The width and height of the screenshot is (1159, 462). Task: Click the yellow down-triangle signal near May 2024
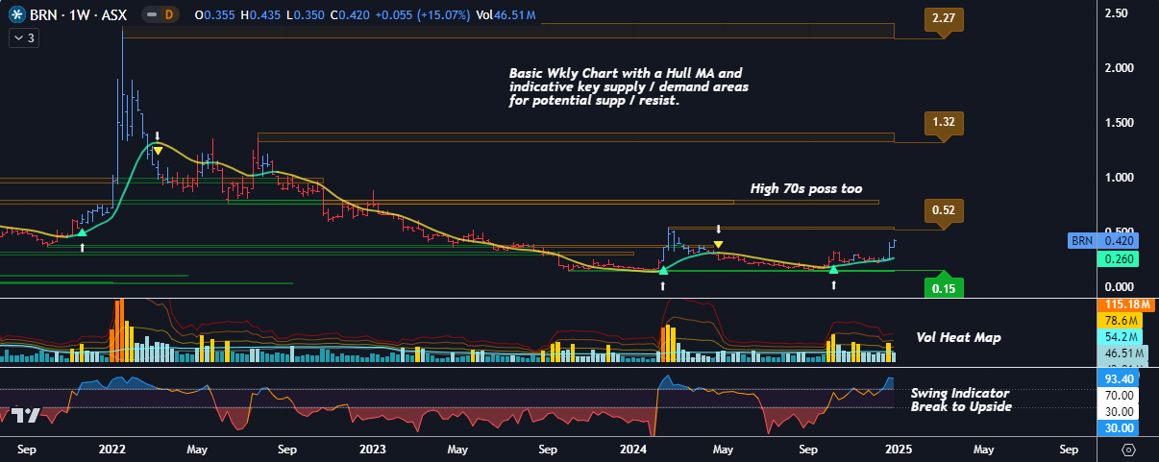[x=718, y=244]
